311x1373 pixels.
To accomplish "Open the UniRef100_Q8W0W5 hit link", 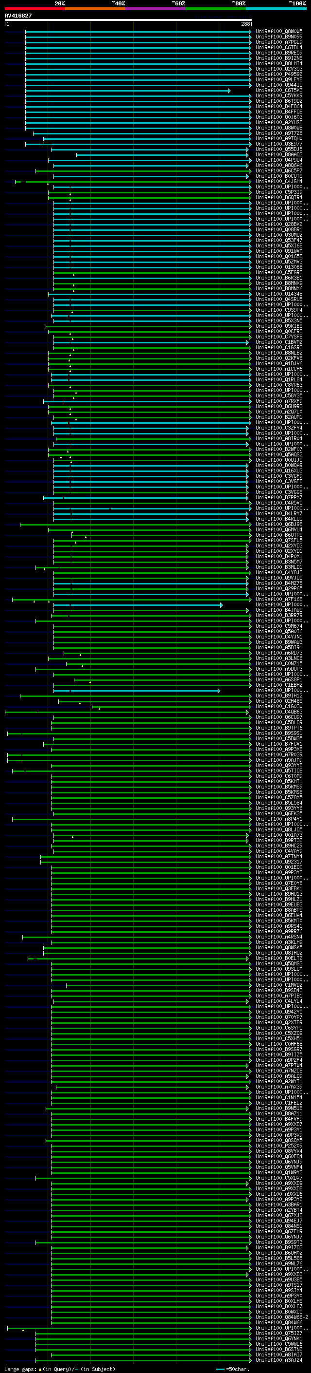I will (x=279, y=32).
